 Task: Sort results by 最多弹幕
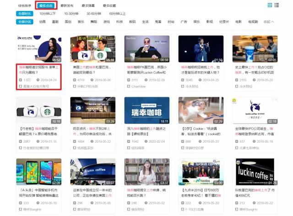pyautogui.click(x=88, y=5)
